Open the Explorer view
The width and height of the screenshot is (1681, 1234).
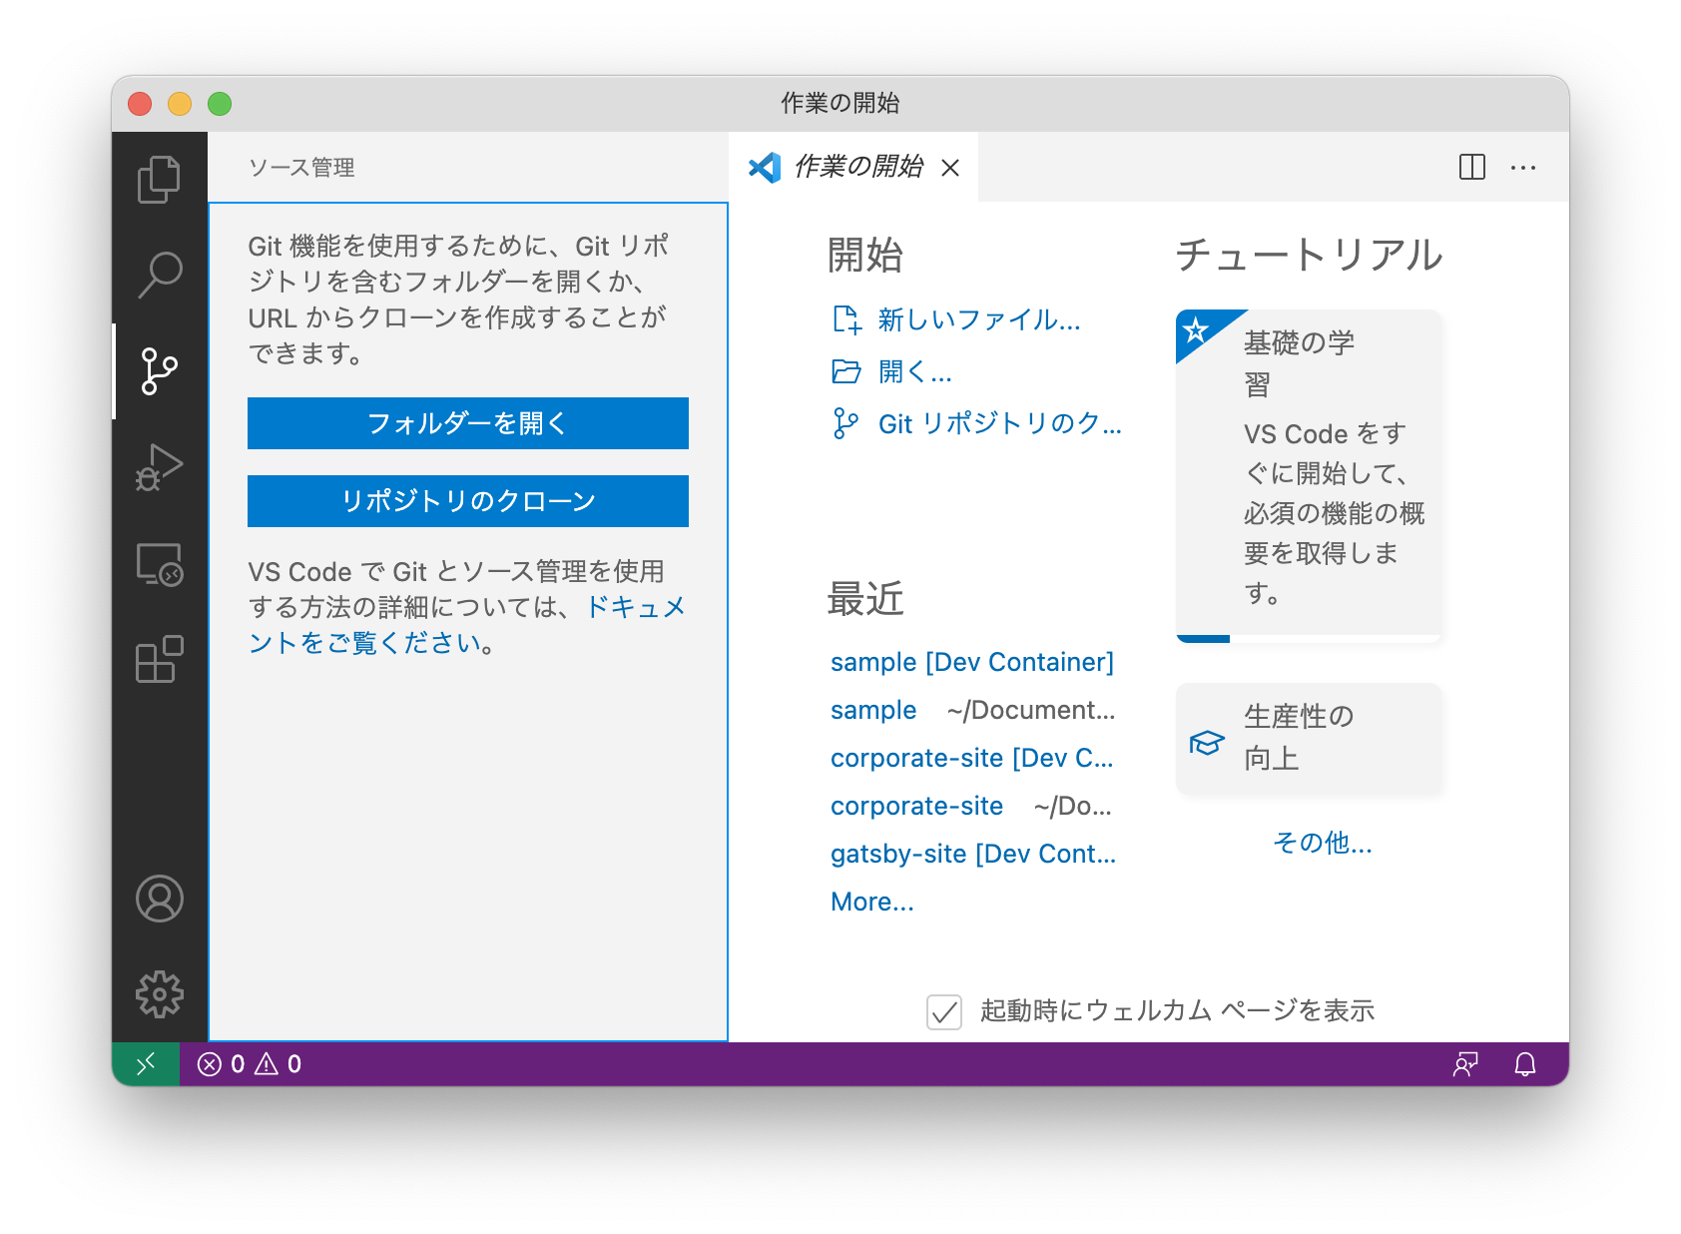[x=160, y=180]
